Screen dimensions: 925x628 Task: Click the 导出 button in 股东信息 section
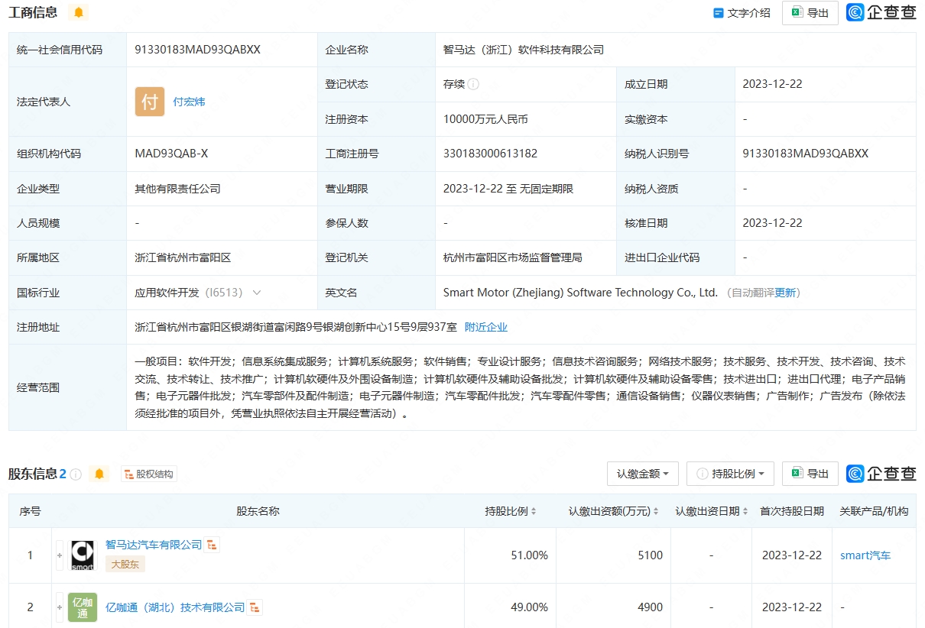(810, 474)
